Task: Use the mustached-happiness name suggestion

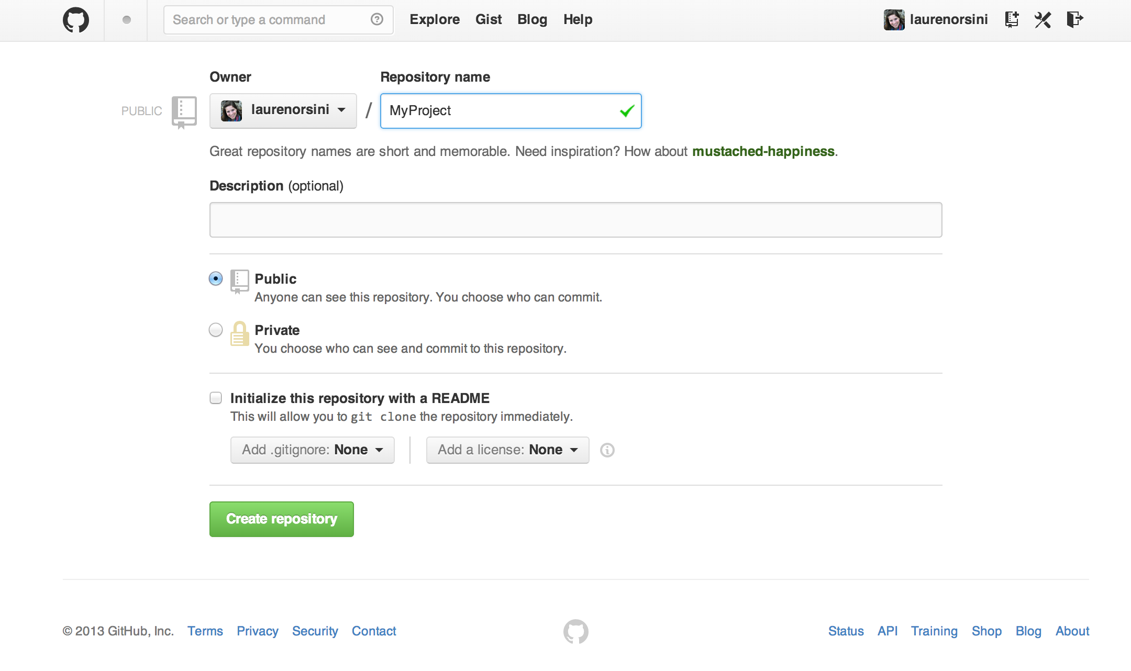Action: [763, 151]
